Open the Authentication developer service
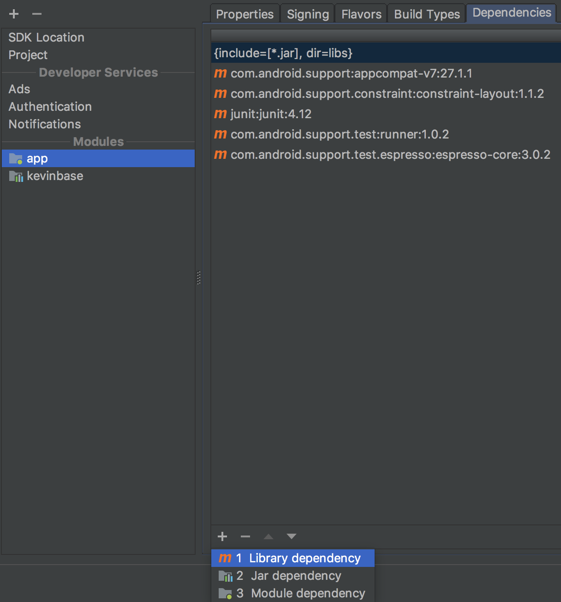The height and width of the screenshot is (602, 561). point(50,107)
